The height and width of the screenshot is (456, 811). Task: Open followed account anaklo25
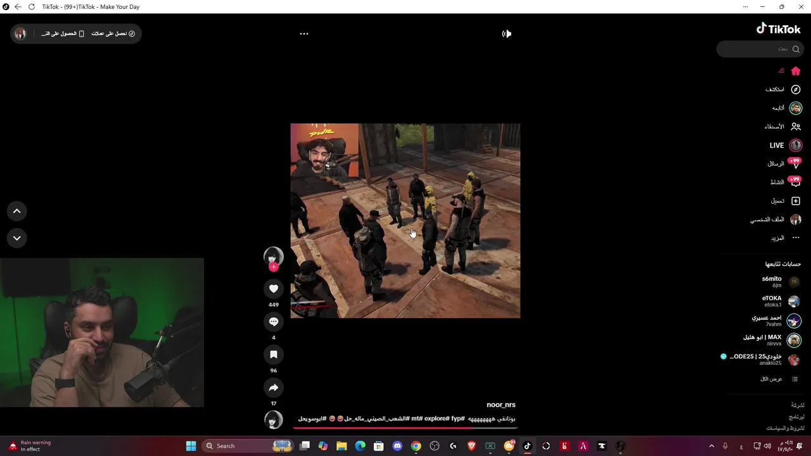(x=760, y=360)
